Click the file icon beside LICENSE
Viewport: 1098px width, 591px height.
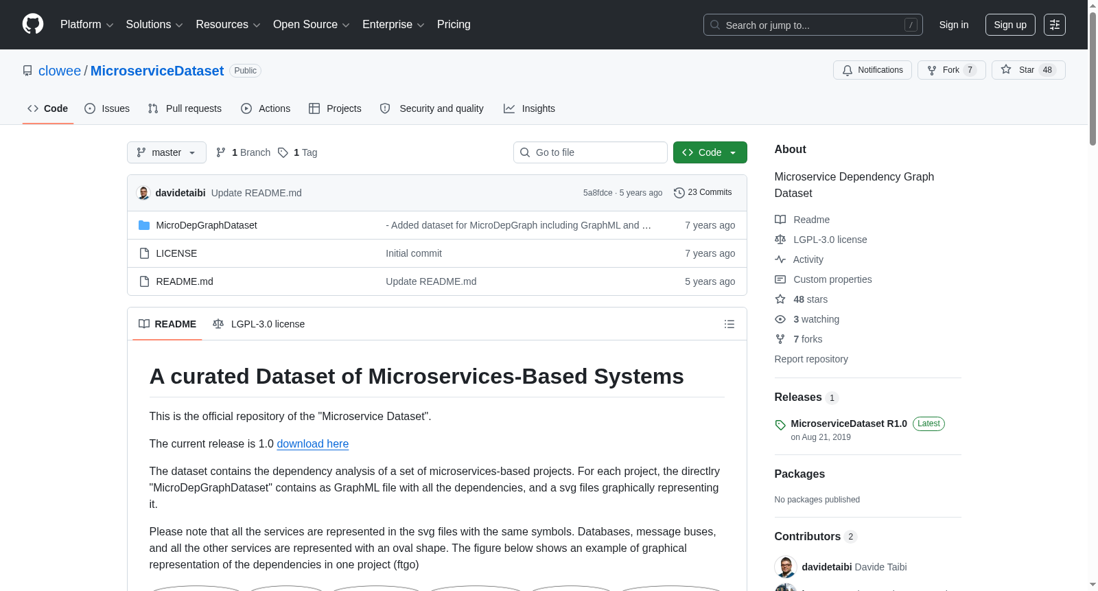[144, 253]
